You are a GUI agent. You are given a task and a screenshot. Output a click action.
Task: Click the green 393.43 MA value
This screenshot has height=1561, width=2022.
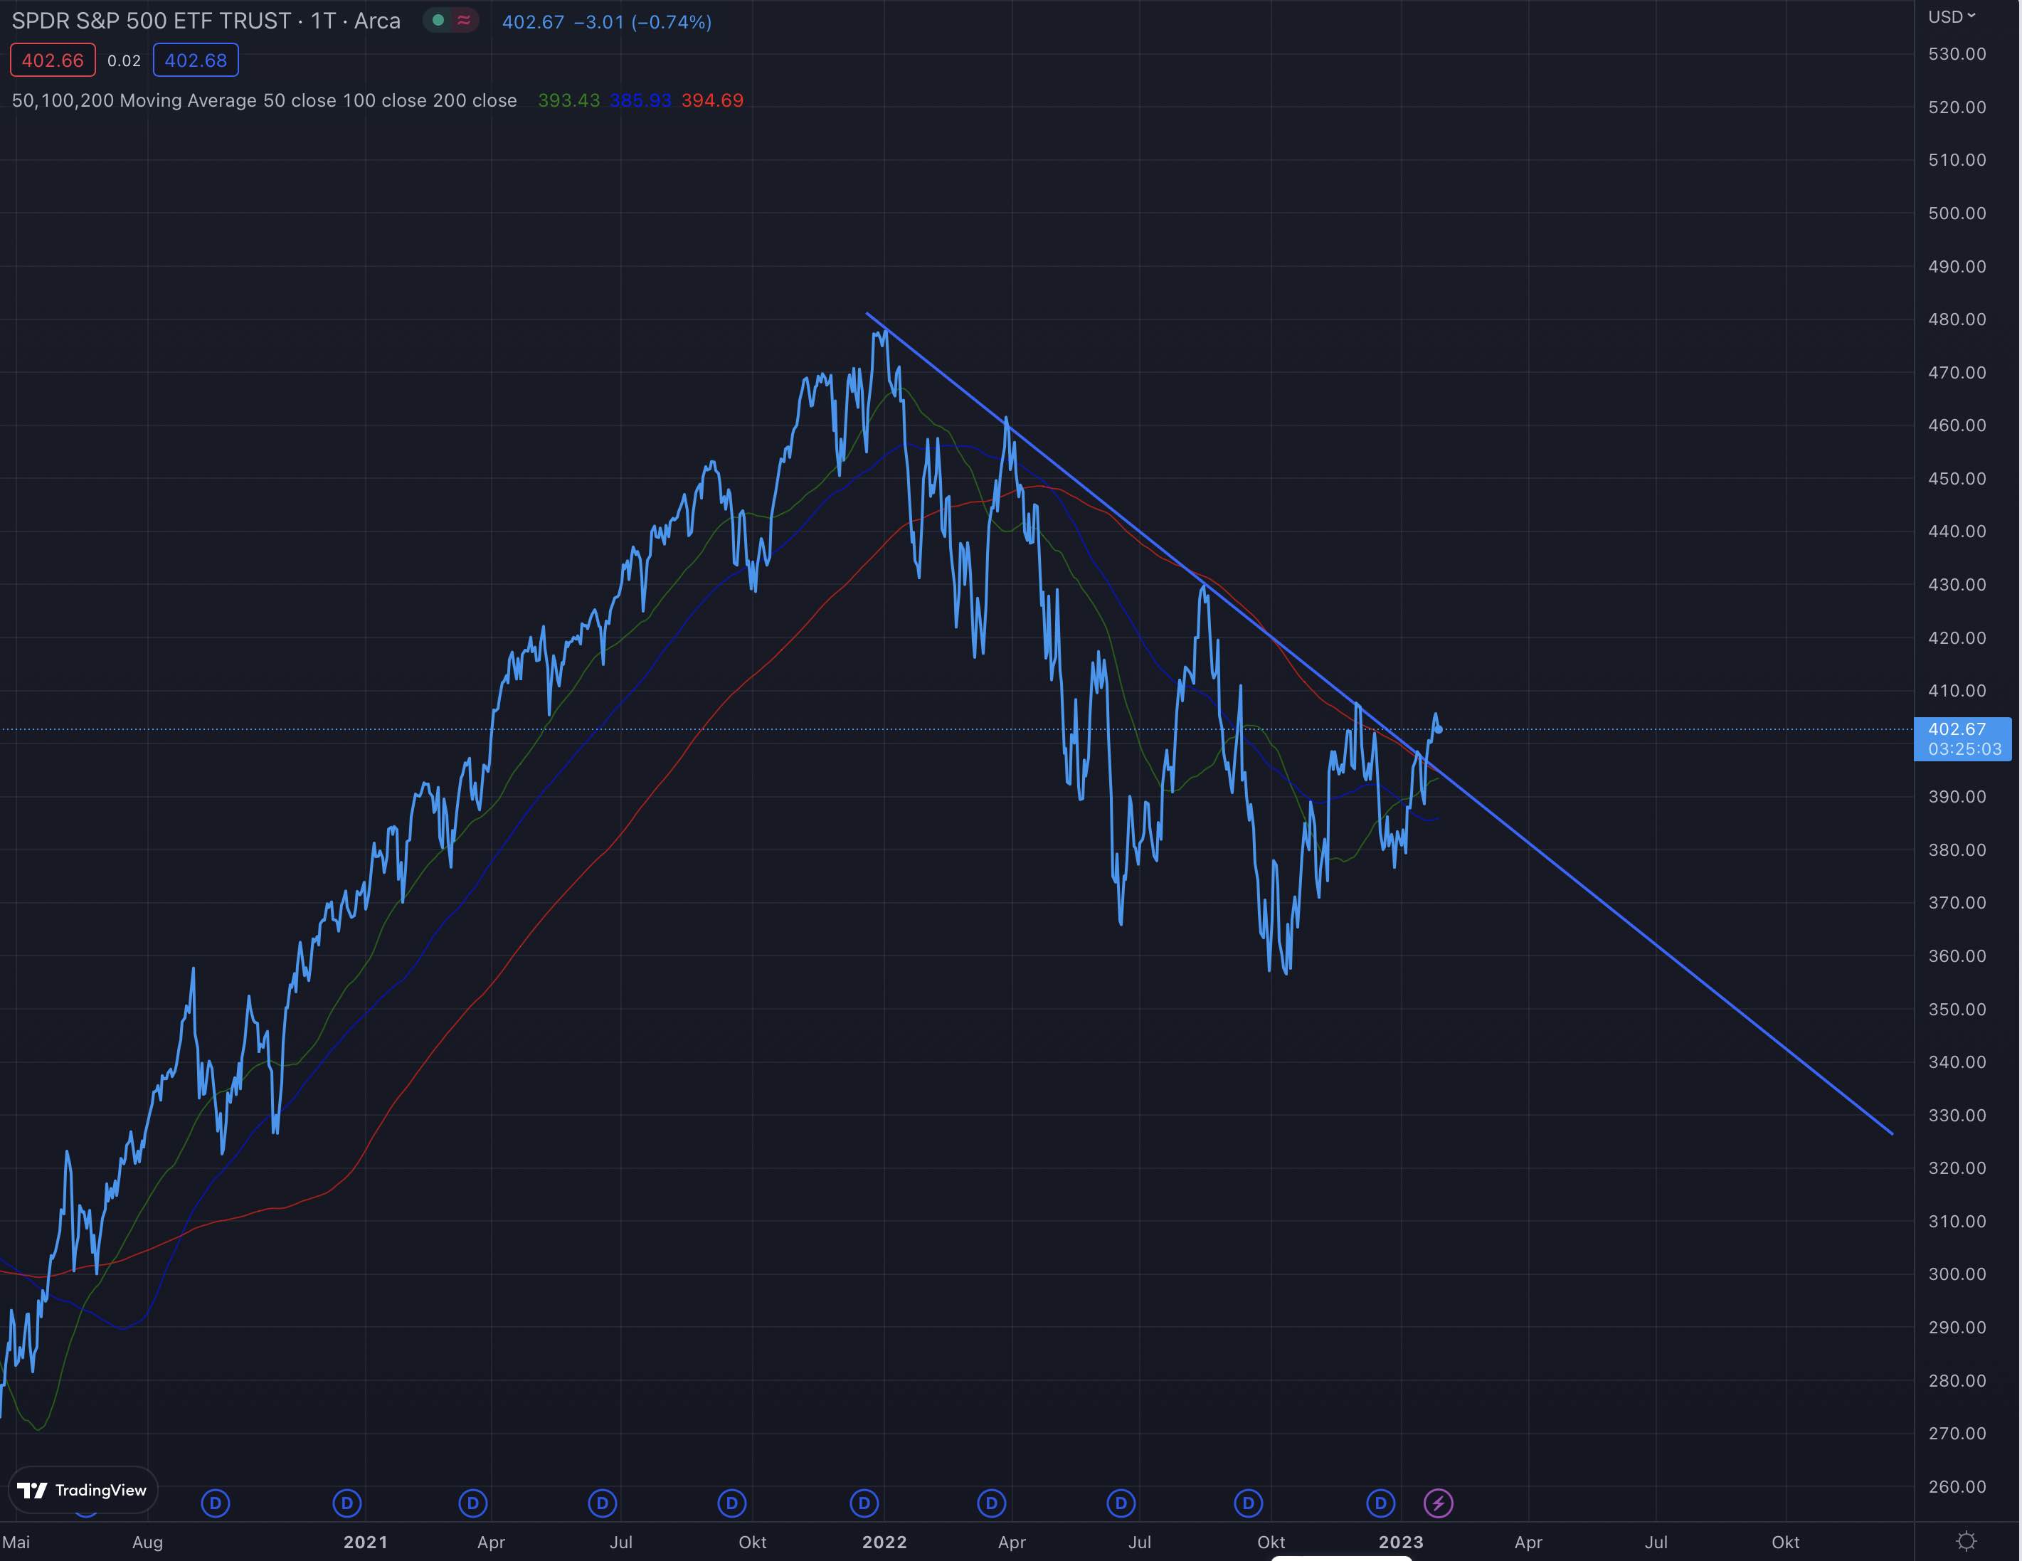pyautogui.click(x=568, y=100)
